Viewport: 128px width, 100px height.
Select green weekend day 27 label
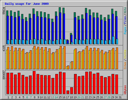coord(105,97)
